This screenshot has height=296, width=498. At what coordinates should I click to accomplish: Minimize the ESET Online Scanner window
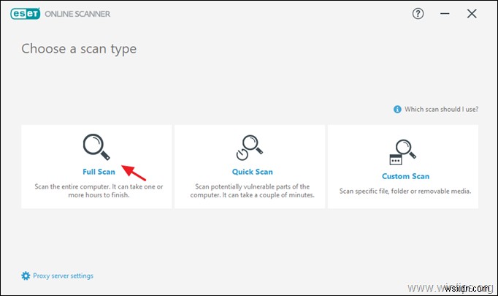[x=445, y=14]
